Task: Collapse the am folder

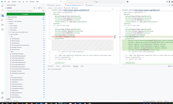Action: tap(12, 37)
